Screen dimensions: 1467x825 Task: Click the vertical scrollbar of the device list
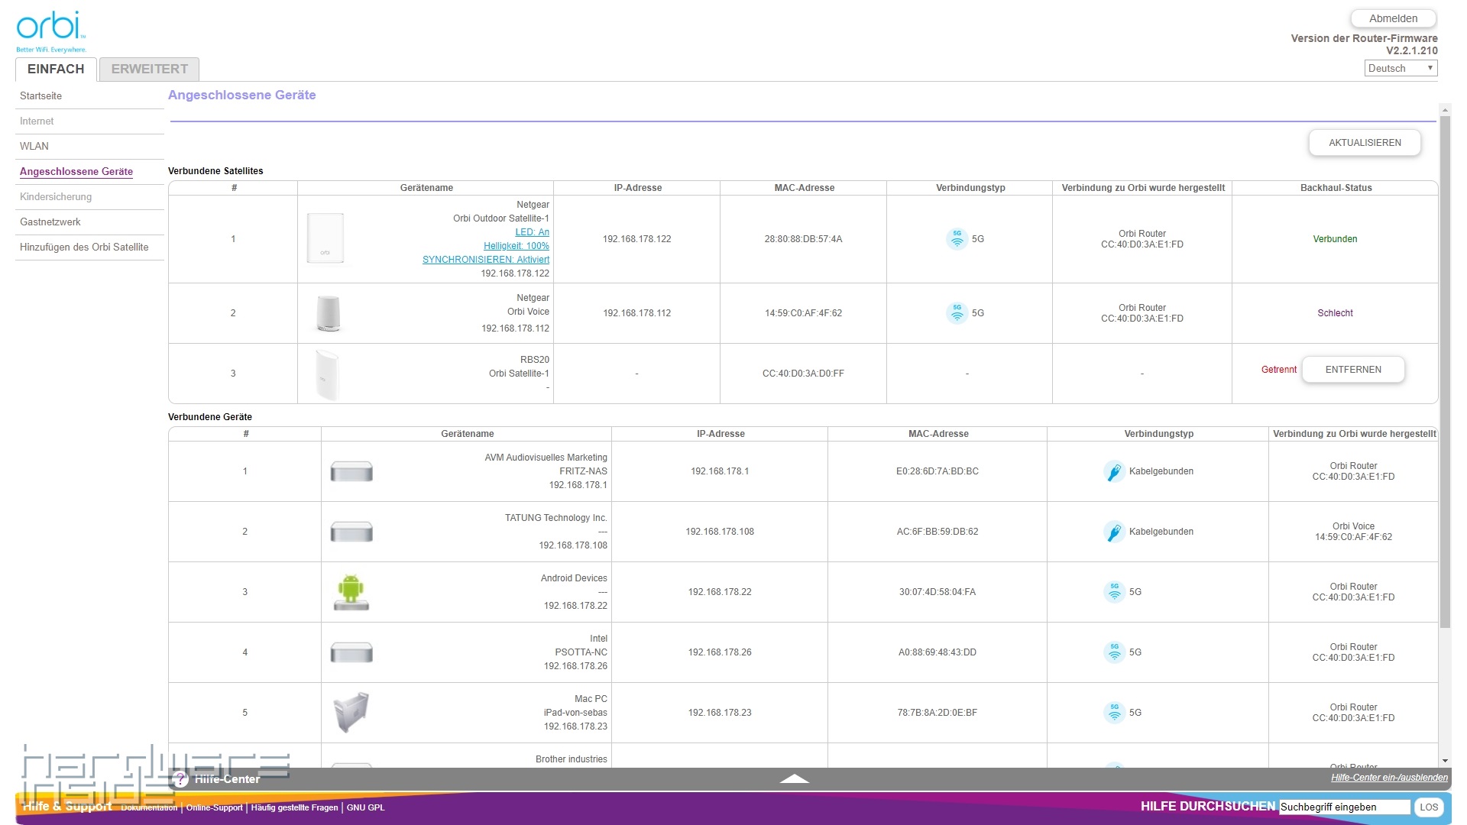click(x=1445, y=372)
